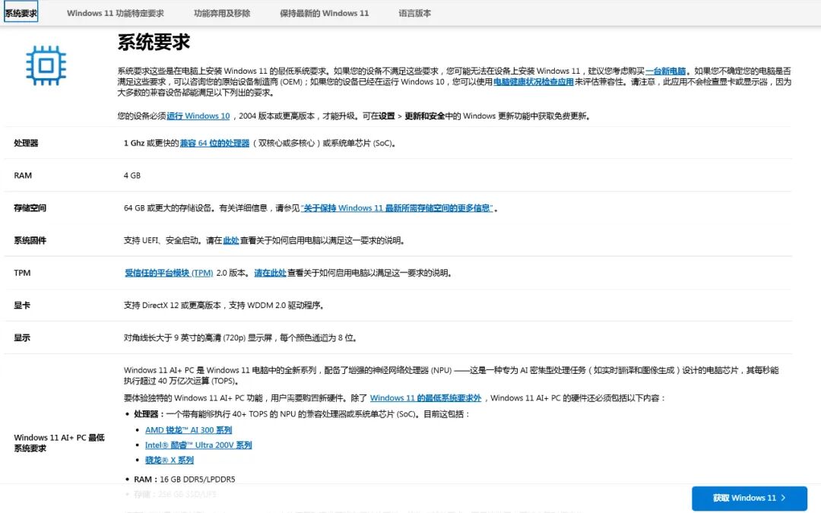821x513 pixels.
Task: Open the 电脑健康状况检查应用 link
Action: coord(534,81)
